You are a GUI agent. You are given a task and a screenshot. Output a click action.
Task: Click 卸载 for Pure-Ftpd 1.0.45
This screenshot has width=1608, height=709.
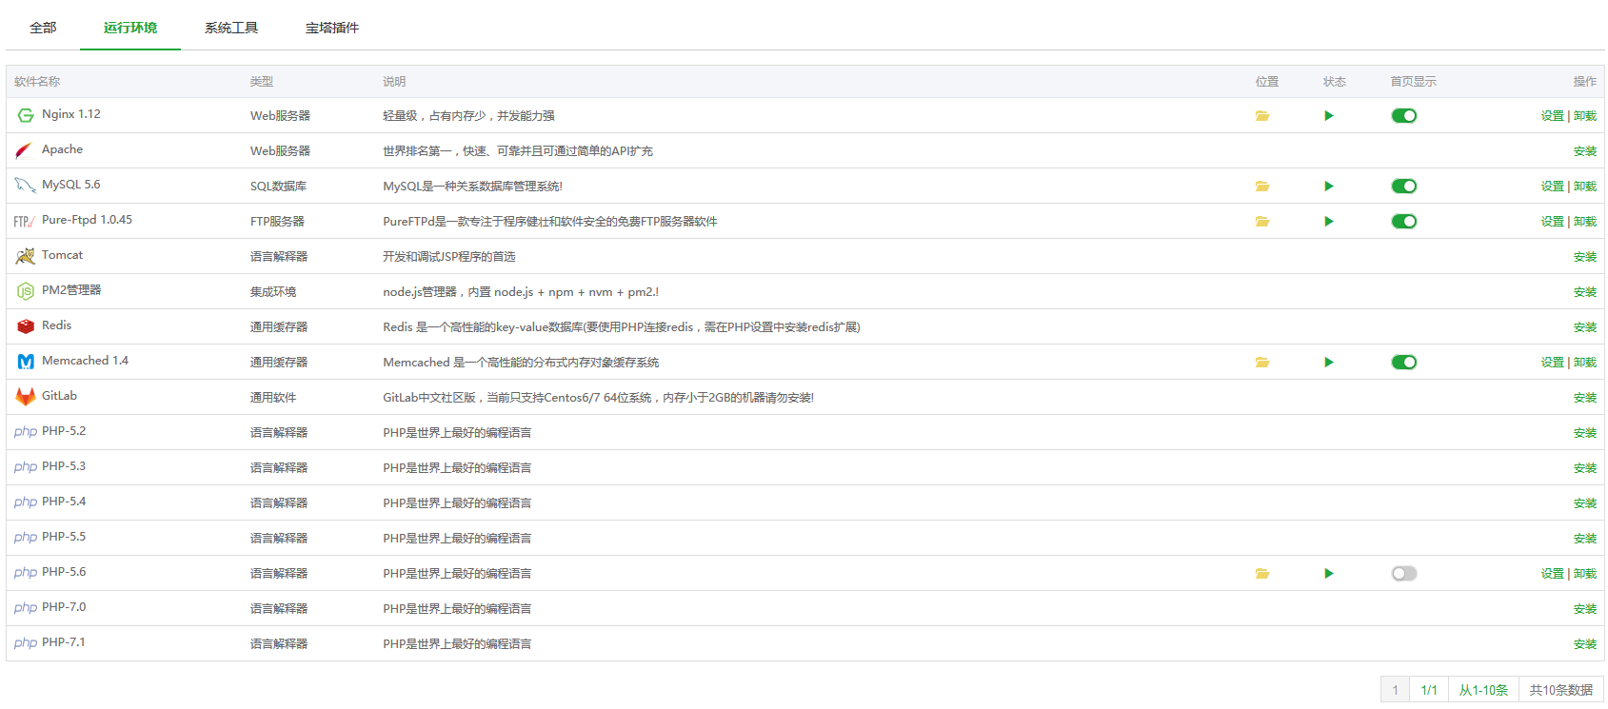1585,222
